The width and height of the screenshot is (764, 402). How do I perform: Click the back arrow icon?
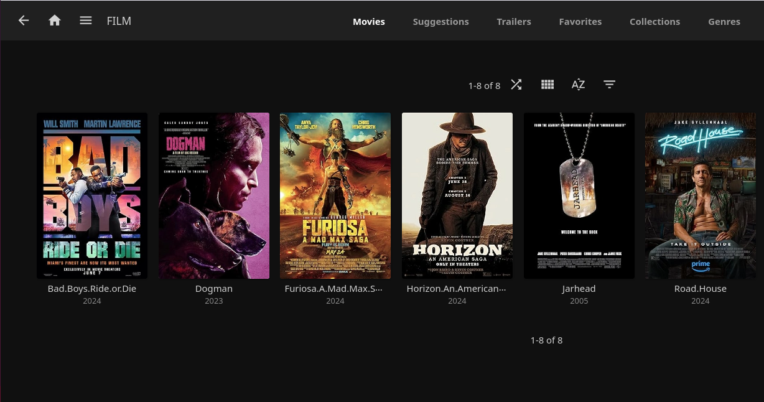24,21
